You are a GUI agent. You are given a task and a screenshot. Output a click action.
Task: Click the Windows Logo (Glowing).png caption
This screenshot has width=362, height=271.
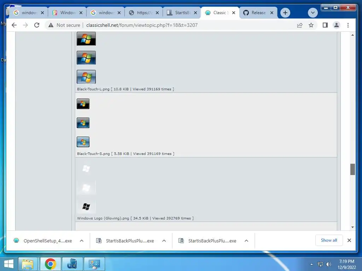tap(135, 218)
